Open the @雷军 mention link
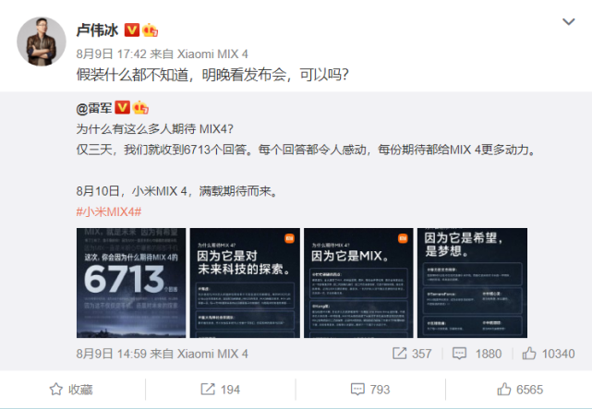The width and height of the screenshot is (592, 409). [x=94, y=109]
